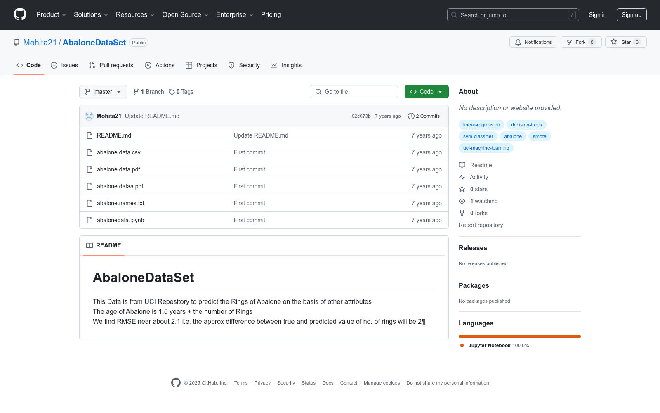Click the README tab header
This screenshot has width=660, height=413.
[x=104, y=245]
